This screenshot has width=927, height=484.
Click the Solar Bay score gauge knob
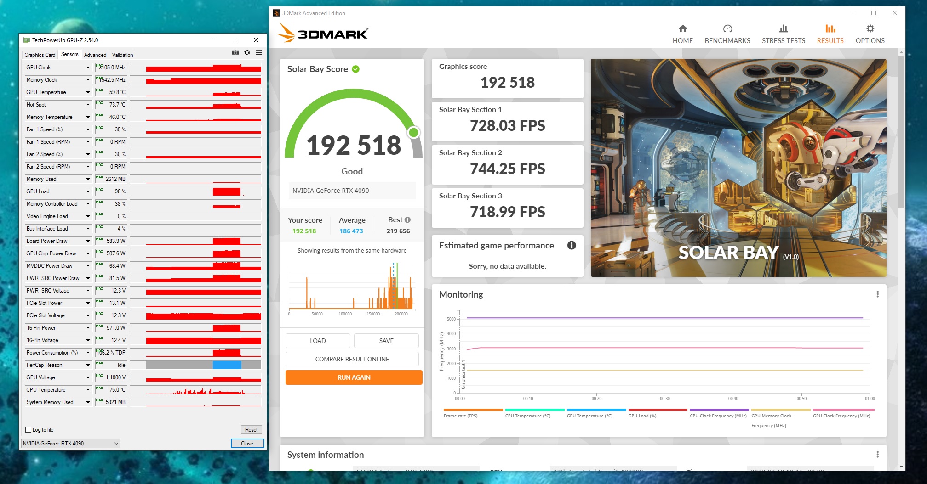[413, 133]
